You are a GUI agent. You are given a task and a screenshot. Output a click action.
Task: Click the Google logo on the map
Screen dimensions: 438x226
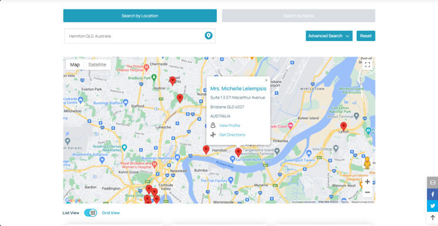(x=73, y=200)
